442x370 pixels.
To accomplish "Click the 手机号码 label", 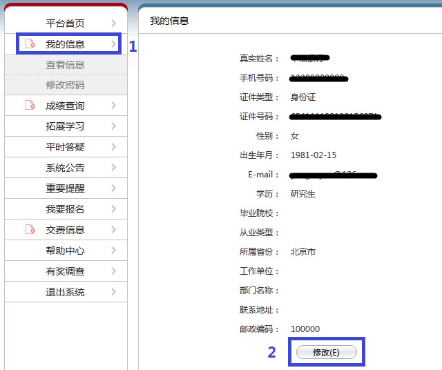I will pyautogui.click(x=259, y=78).
